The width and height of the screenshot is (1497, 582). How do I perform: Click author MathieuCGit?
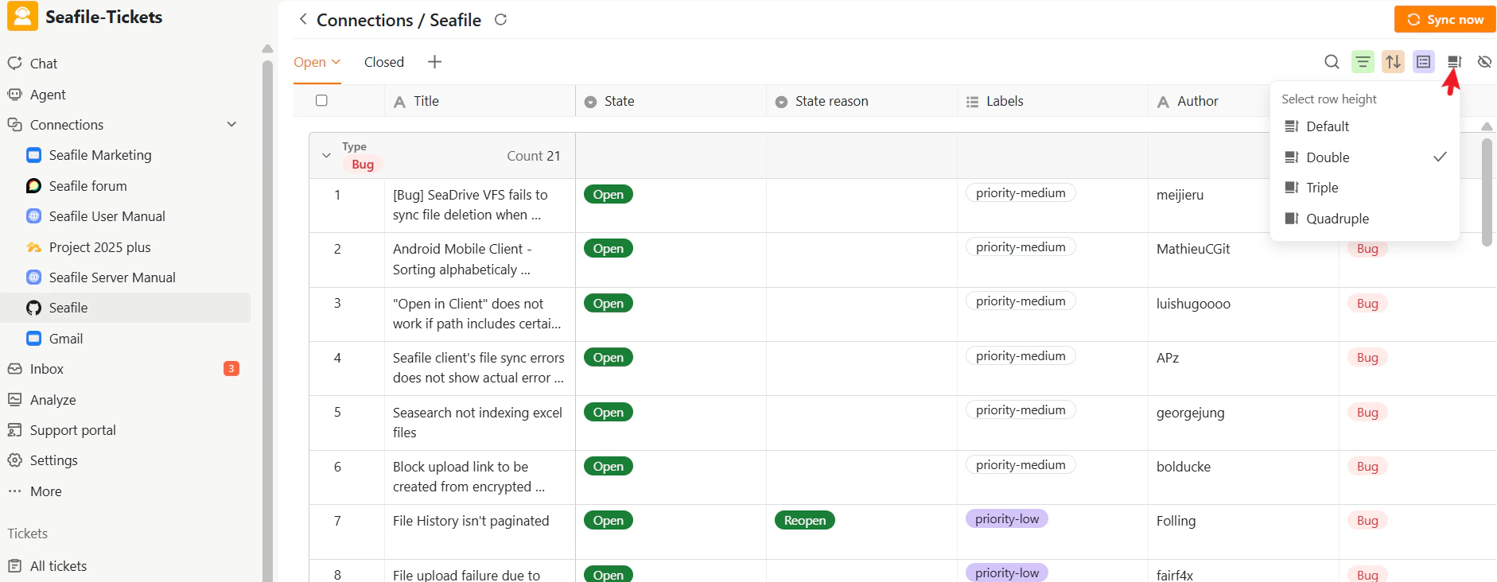point(1193,249)
